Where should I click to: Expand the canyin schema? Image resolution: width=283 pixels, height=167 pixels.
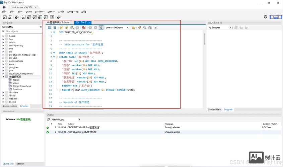[x=3, y=42]
